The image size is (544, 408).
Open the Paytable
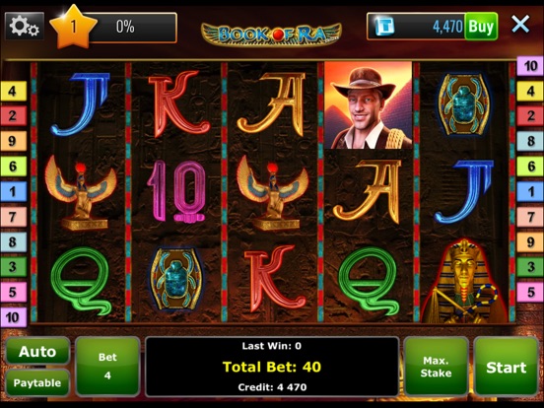pyautogui.click(x=37, y=382)
